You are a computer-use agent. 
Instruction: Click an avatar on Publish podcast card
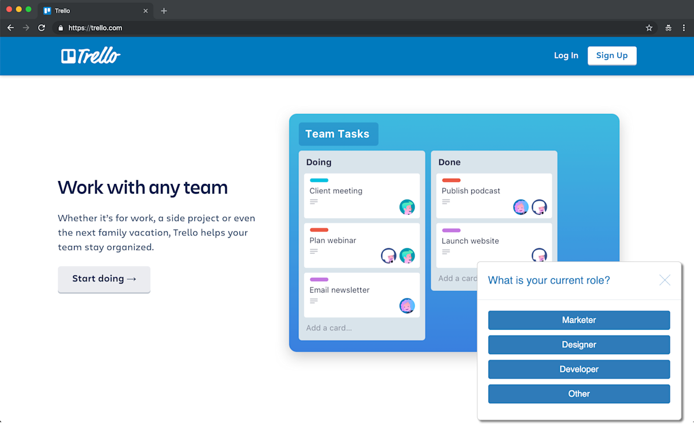tap(520, 207)
